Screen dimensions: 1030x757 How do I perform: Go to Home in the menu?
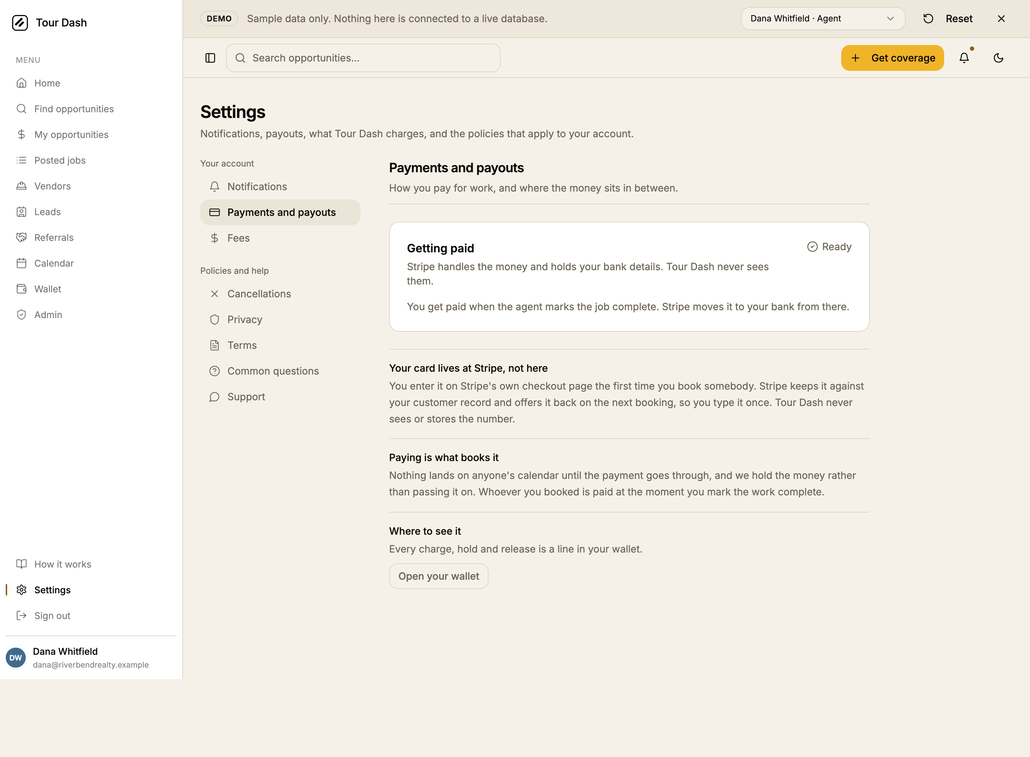[x=92, y=83]
